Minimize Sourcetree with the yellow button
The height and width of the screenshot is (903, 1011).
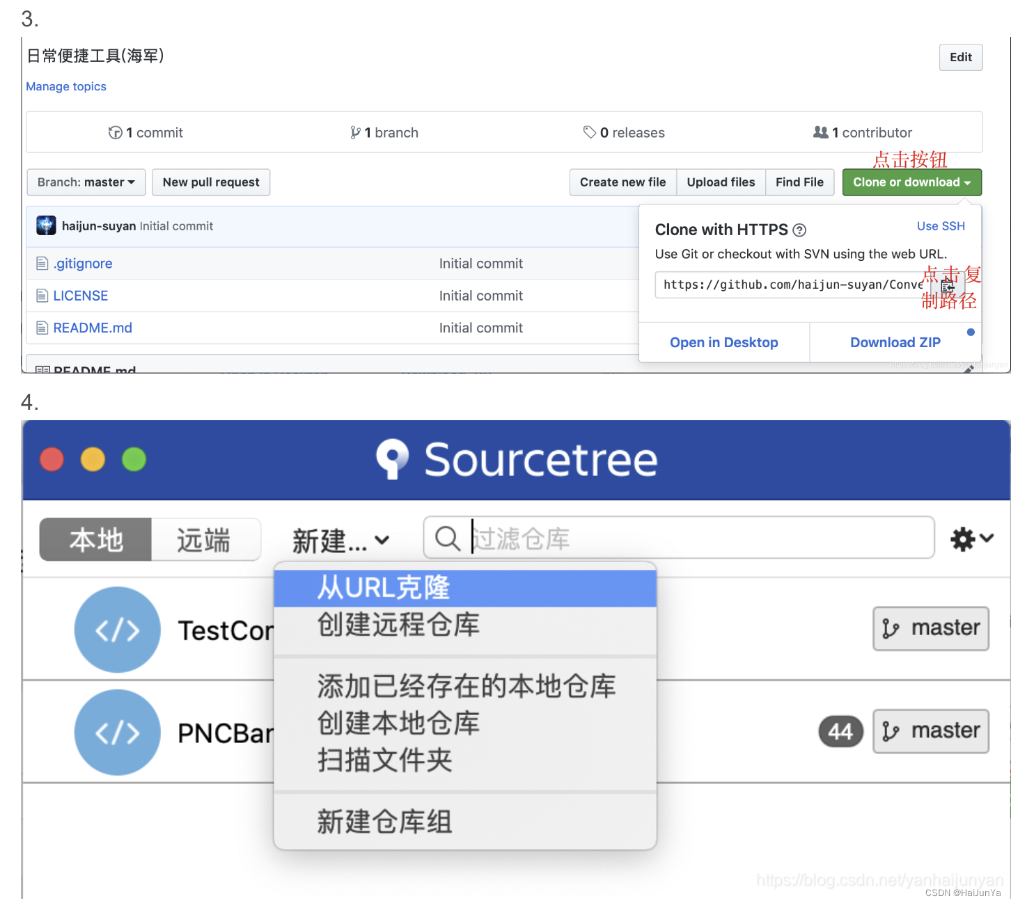pyautogui.click(x=93, y=459)
